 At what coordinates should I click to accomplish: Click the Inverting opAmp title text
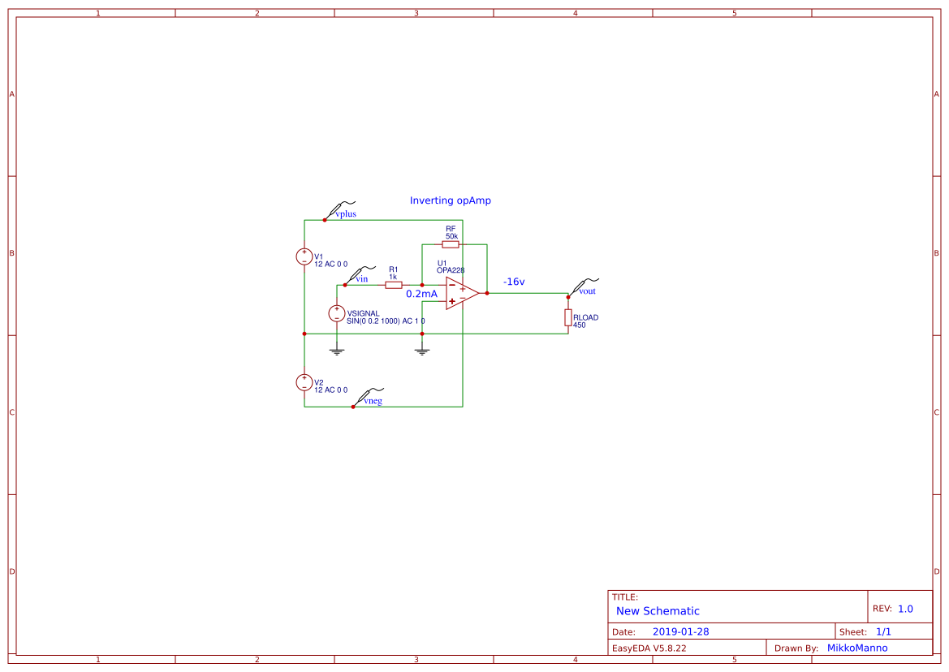(x=451, y=200)
